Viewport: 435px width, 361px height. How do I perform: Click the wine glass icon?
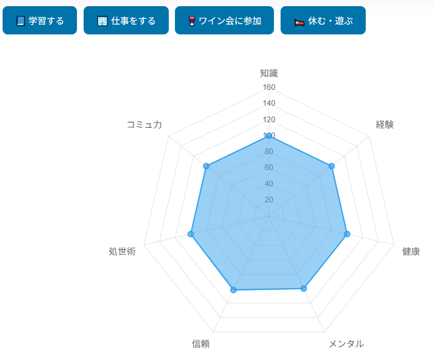pyautogui.click(x=192, y=21)
